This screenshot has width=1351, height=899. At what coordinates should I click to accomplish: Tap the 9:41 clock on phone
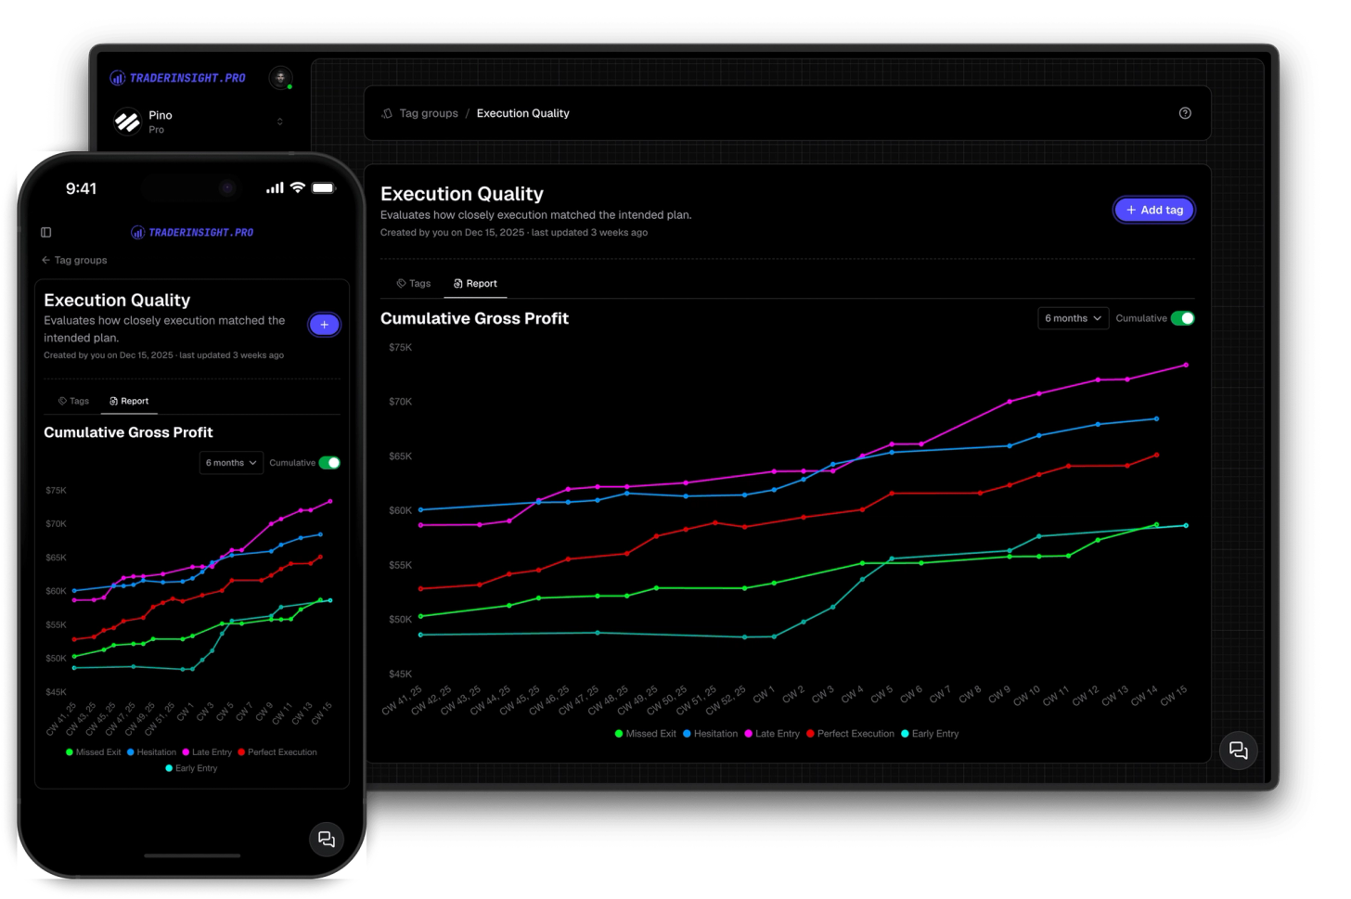81,188
